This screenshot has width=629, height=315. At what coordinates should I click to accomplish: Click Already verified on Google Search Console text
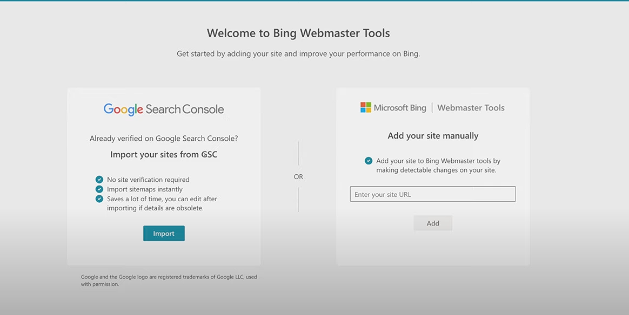[x=164, y=139]
